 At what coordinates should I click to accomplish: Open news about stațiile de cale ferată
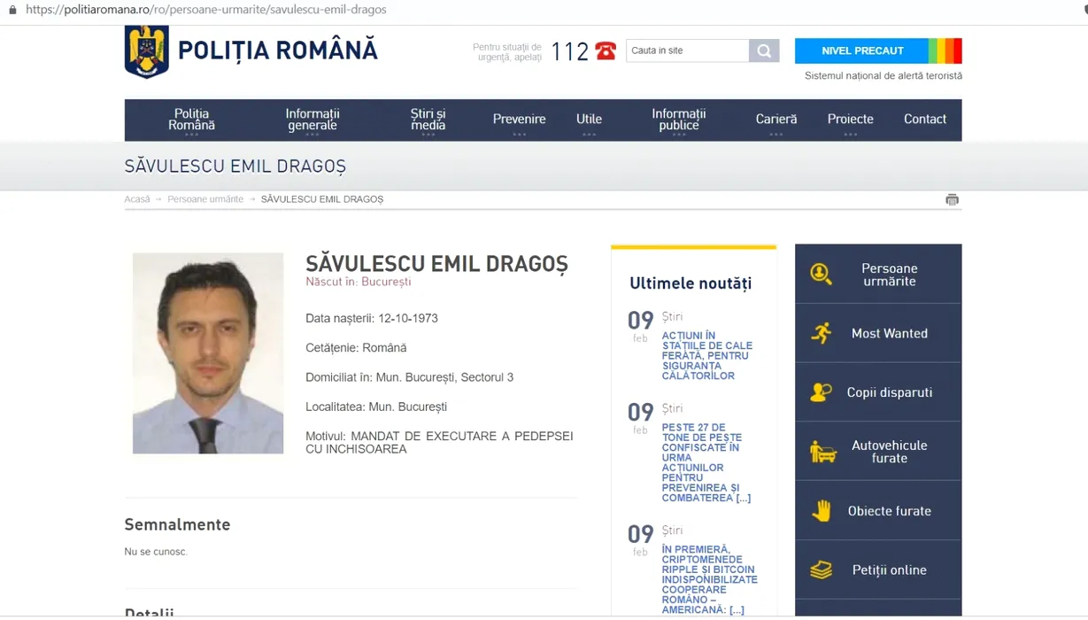[x=706, y=356]
